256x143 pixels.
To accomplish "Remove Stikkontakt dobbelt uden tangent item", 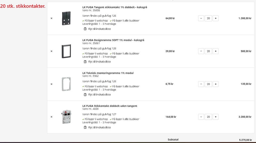I will (x=51, y=117).
